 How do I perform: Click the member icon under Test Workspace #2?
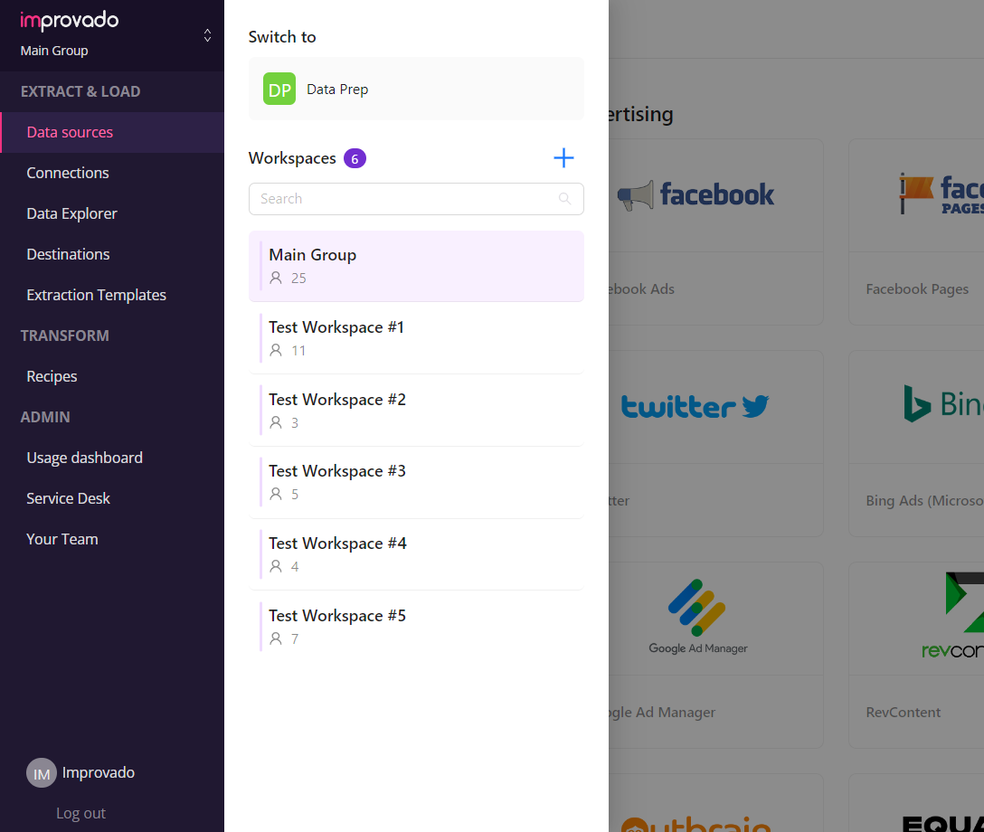(x=276, y=423)
